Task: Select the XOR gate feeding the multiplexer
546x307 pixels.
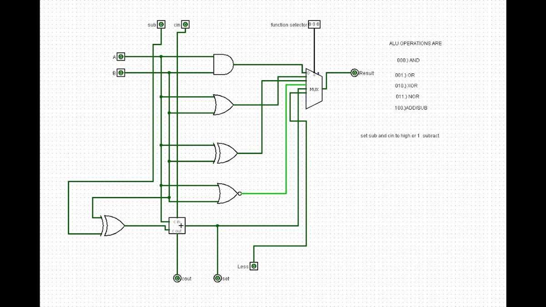Action: point(227,153)
